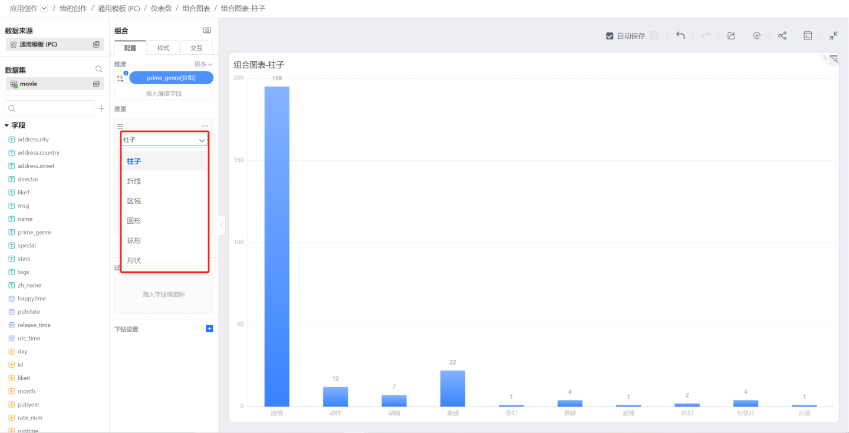Click the collapse fullscreen arrows icon
849x433 pixels.
tap(833, 36)
